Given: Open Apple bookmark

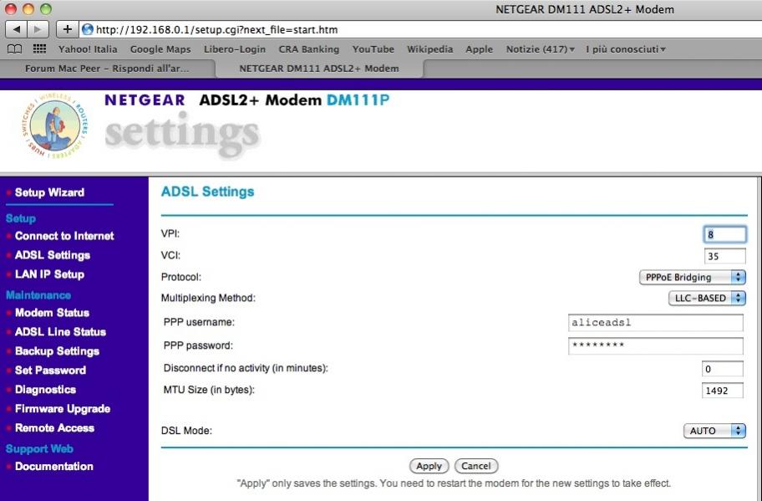Looking at the screenshot, I should click(x=479, y=49).
